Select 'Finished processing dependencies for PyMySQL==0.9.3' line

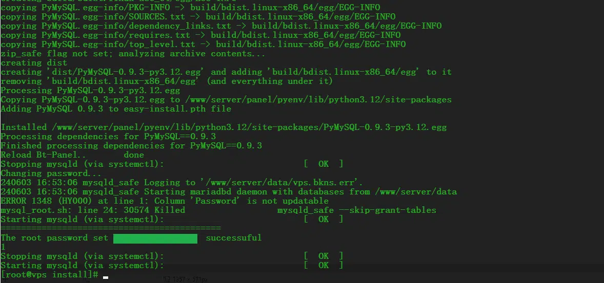131,146
